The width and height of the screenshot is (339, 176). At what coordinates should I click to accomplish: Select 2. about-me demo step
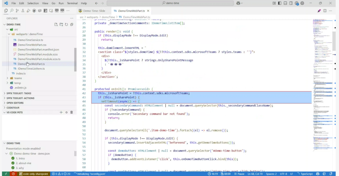(24, 163)
